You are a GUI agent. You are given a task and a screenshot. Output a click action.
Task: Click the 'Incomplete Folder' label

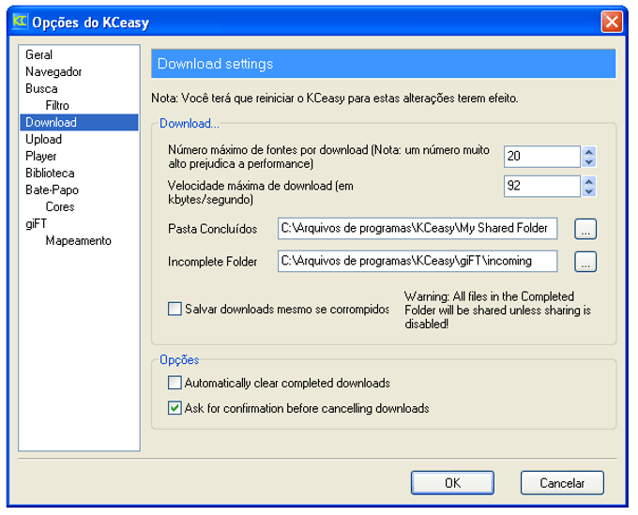pos(212,262)
